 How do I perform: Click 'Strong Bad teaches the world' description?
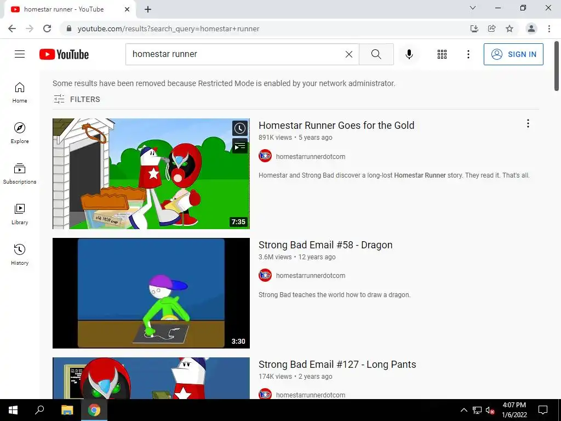click(x=334, y=295)
